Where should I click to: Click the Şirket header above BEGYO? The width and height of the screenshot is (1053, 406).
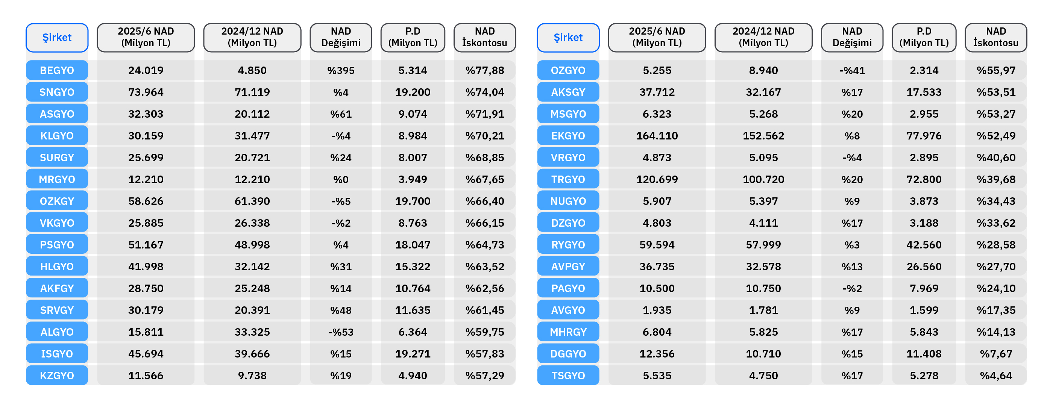point(57,38)
